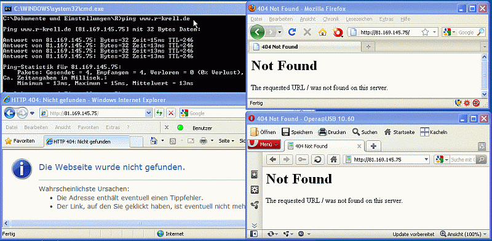The height and width of the screenshot is (241, 492).
Task: Reload the page in Firefox
Action: tap(292, 32)
